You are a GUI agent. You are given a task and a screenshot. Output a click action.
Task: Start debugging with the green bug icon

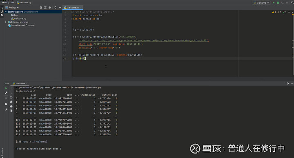click(x=278, y=2)
